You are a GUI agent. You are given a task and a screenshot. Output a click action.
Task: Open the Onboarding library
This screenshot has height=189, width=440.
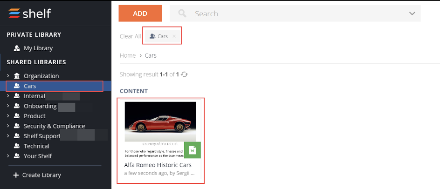tap(40, 106)
